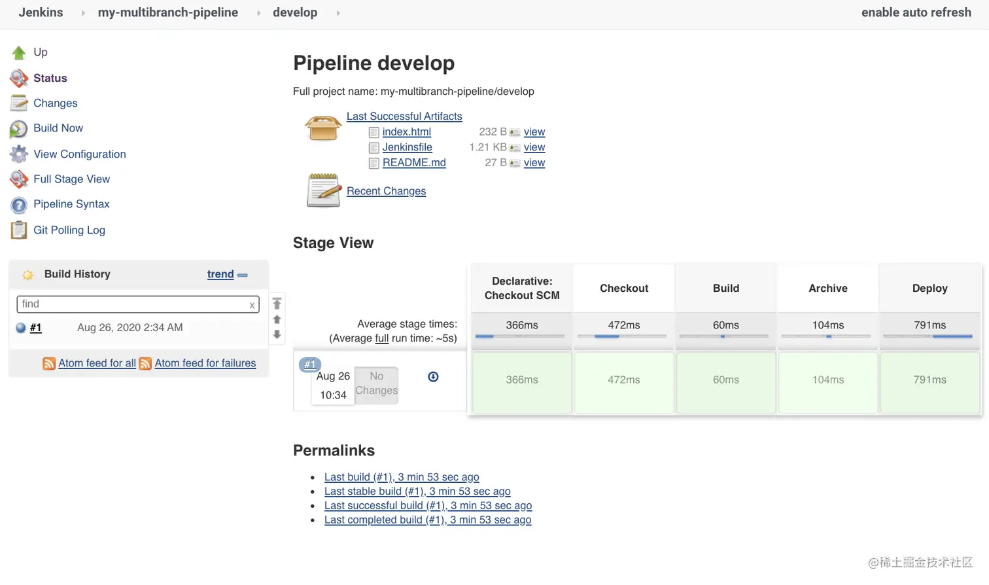The width and height of the screenshot is (989, 585).
Task: Click the find input in Build History
Action: [138, 304]
